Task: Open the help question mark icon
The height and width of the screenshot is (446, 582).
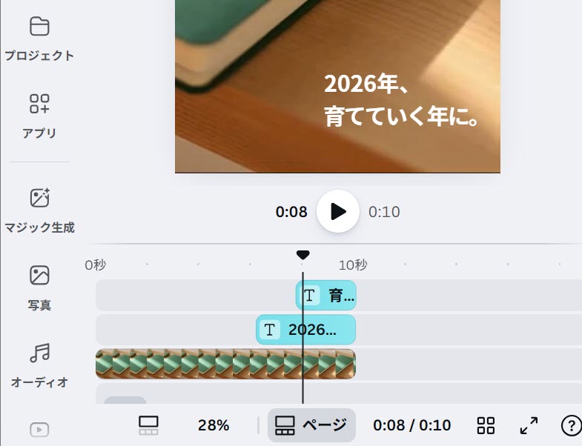Action: pos(571,425)
